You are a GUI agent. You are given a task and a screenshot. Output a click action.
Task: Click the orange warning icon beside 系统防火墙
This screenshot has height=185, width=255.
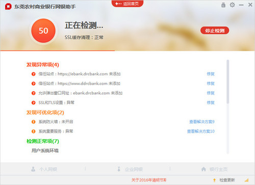click(34, 122)
